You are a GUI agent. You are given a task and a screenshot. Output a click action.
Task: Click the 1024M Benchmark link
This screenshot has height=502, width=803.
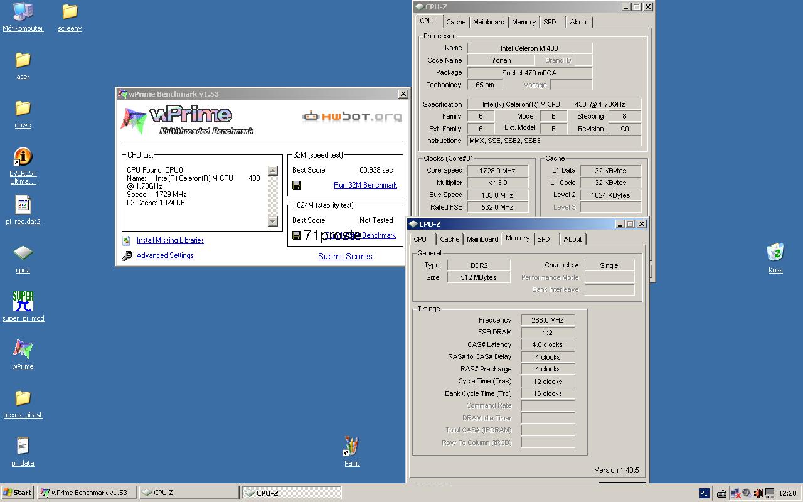(361, 235)
